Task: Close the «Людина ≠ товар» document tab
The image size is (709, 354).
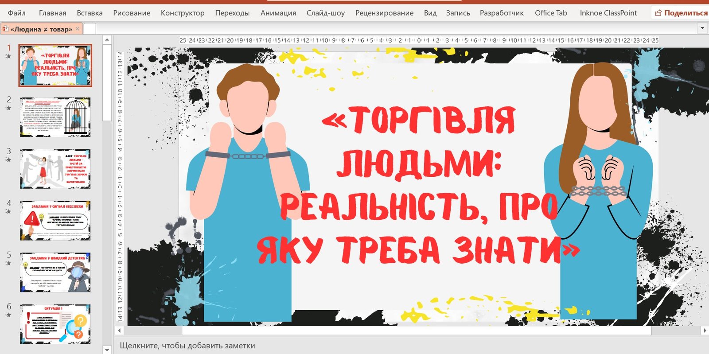Action: [x=78, y=29]
